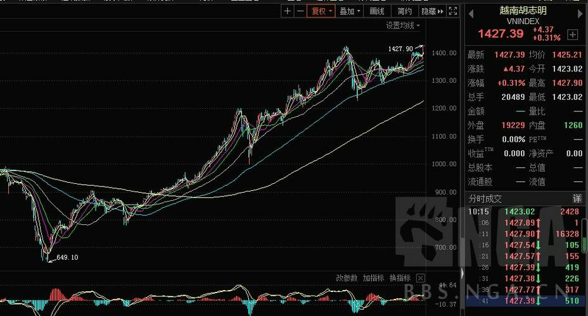Select the trade row with volume 317
588x316 pixels.
click(523, 289)
